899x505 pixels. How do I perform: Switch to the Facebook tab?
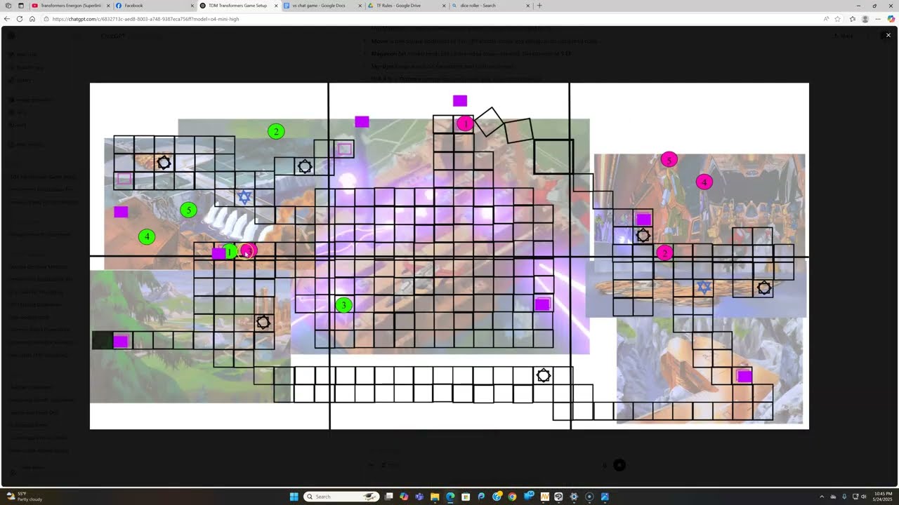(x=155, y=6)
